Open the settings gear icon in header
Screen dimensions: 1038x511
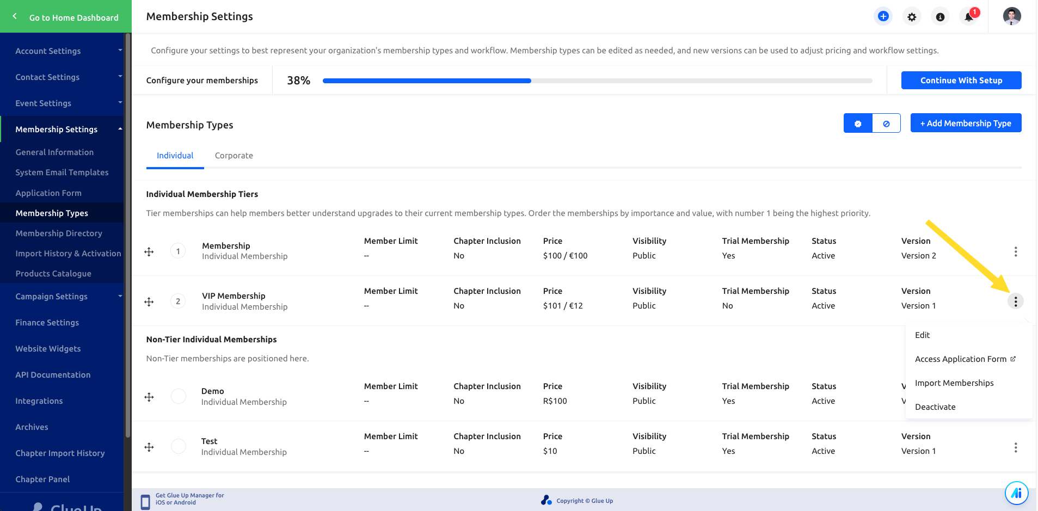coord(912,17)
